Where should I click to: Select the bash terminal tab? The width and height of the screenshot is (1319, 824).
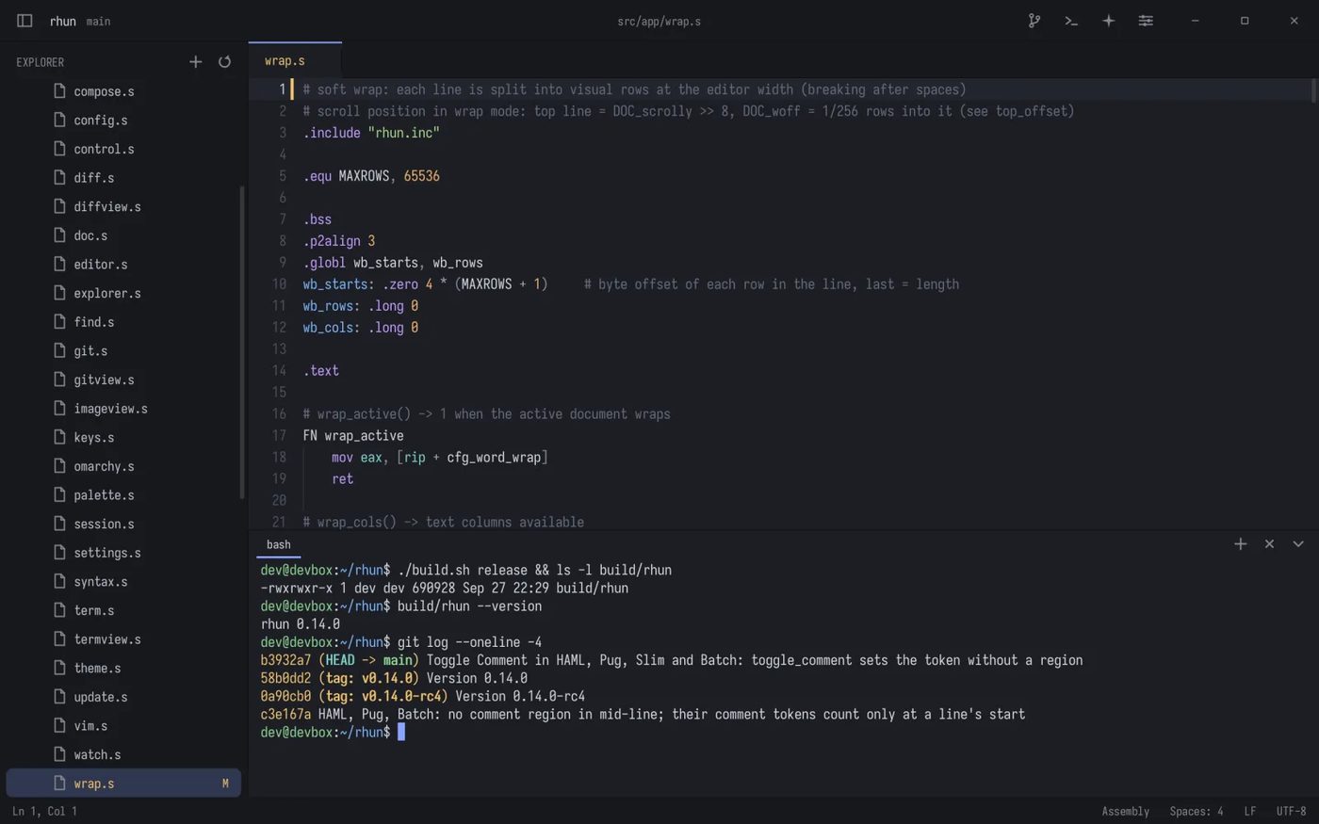[x=279, y=544]
